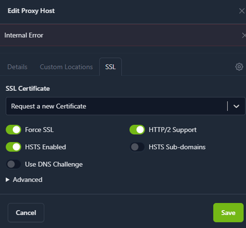Switch to the Details tab
Viewport: 246px width, 228px height.
click(17, 67)
